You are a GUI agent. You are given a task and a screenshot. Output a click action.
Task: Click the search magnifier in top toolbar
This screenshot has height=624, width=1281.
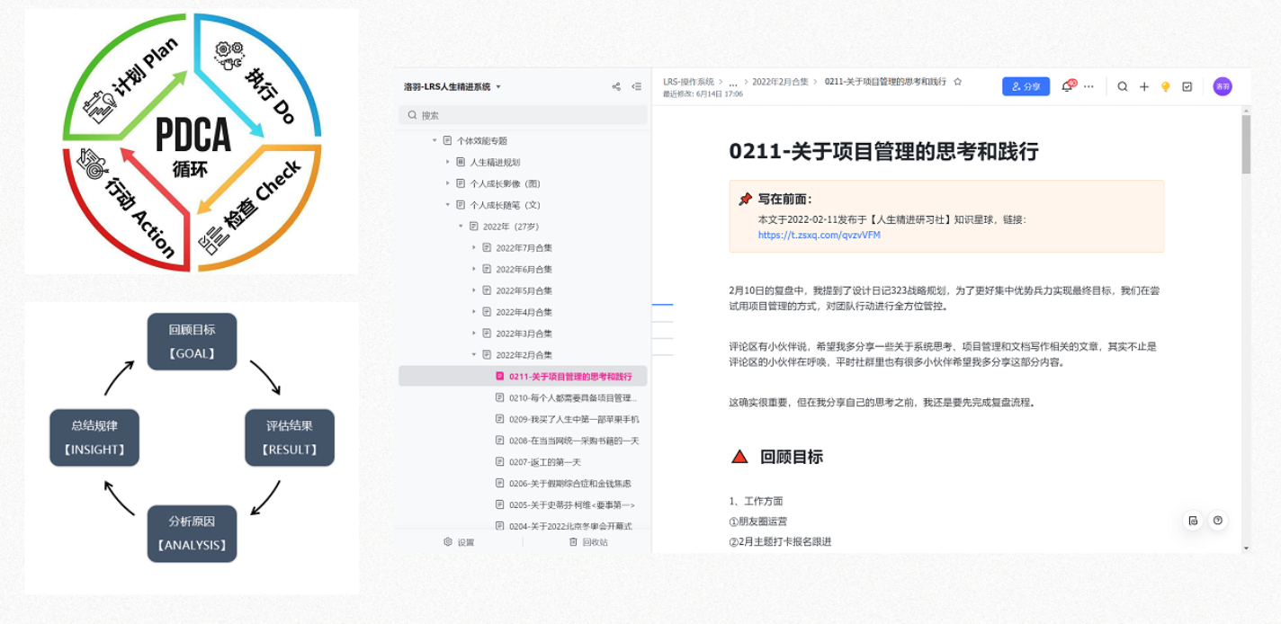pos(1123,87)
